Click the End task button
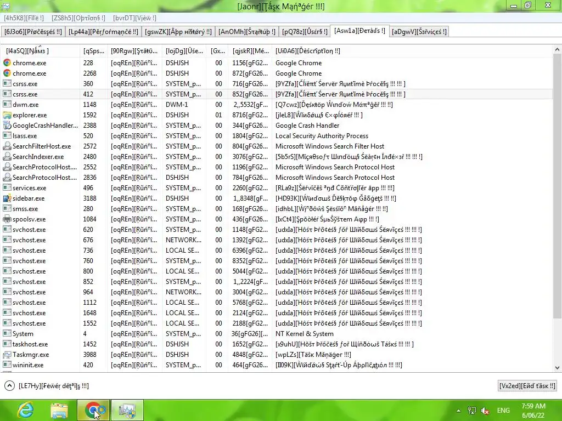The image size is (562, 421). click(x=527, y=385)
